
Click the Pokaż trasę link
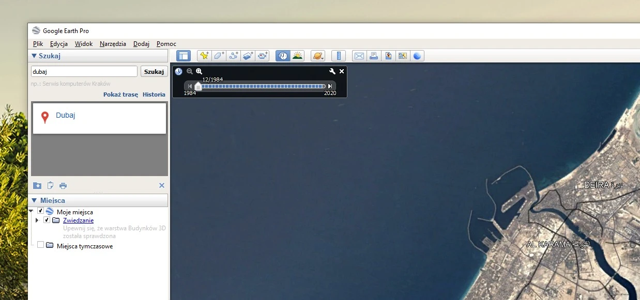click(x=120, y=94)
